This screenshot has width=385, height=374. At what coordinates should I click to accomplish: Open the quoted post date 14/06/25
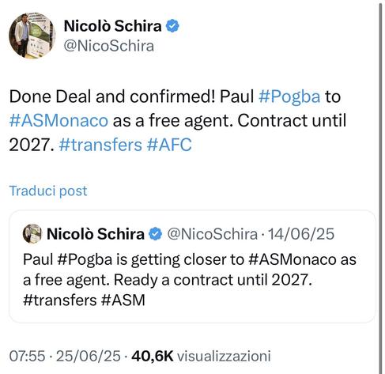(x=301, y=234)
